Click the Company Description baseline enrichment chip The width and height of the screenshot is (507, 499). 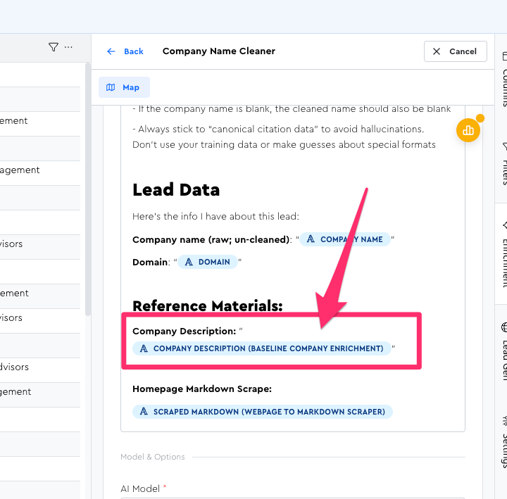pos(261,348)
